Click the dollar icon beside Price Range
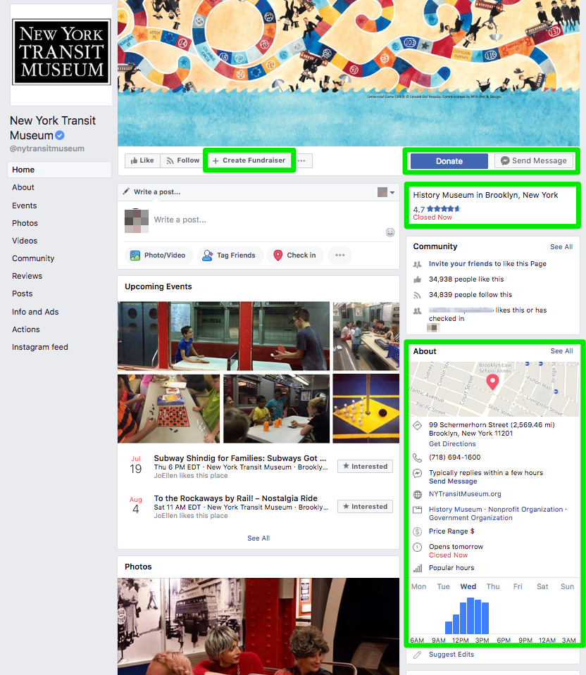 click(x=417, y=531)
